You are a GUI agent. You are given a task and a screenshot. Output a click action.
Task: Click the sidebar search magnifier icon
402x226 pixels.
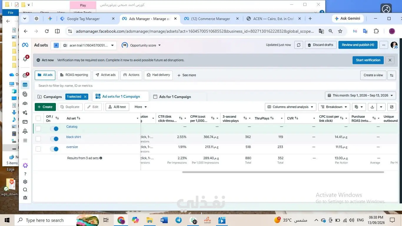(x=25, y=190)
